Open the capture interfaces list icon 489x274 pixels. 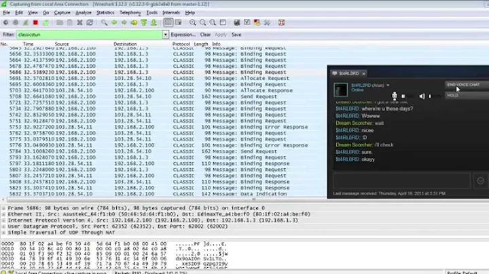pos(5,22)
